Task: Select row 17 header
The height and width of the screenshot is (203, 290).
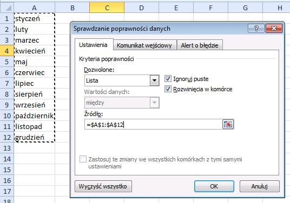Action: (x=7, y=191)
